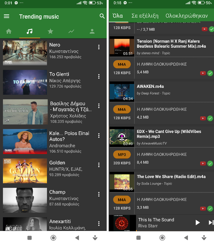Open the user profile tab
Viewport: 214px width, 245px height.
[92, 31]
